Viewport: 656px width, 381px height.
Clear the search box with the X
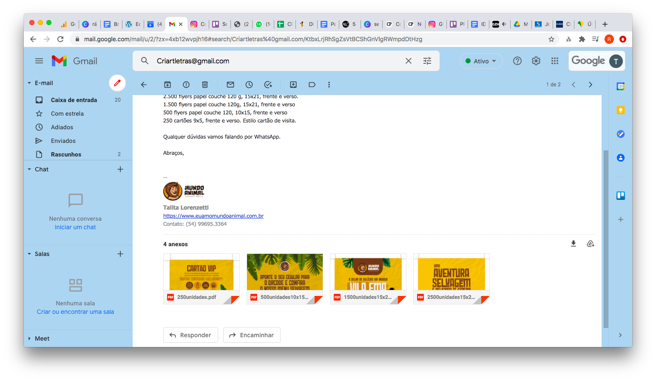tap(409, 61)
